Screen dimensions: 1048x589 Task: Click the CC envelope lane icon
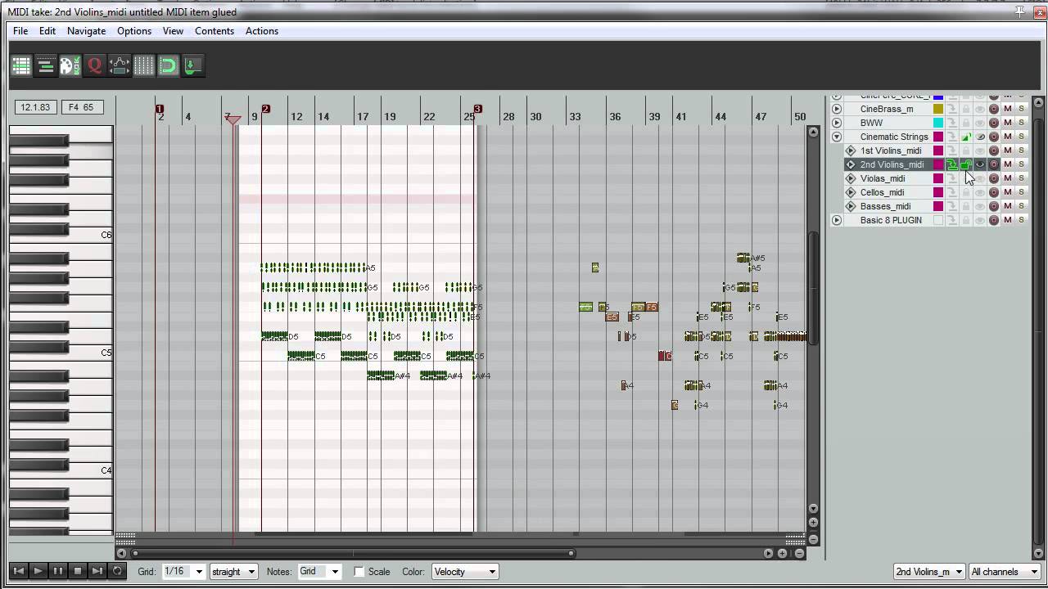pos(120,66)
